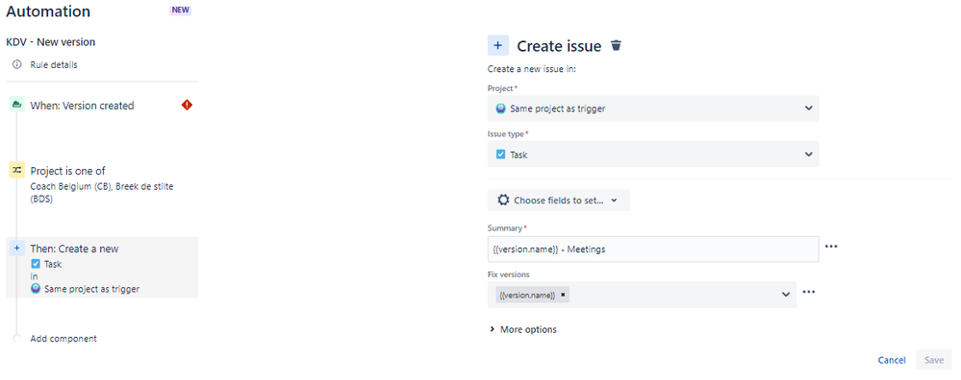The height and width of the screenshot is (380, 961).
Task: Click the gear icon in Choose fields to set
Action: [x=503, y=200]
